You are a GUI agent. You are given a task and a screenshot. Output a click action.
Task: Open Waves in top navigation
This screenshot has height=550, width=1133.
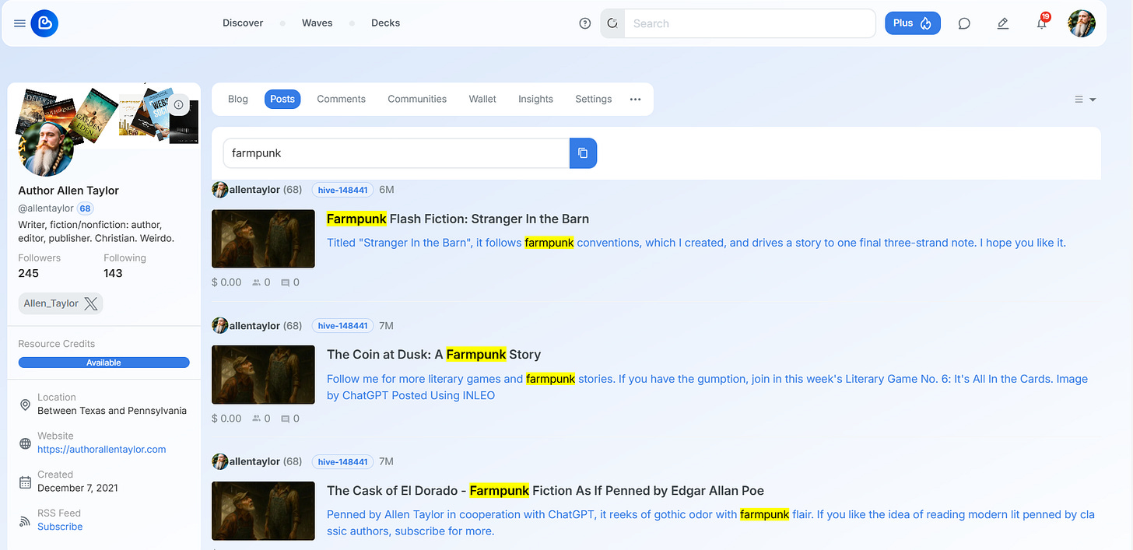pos(317,23)
